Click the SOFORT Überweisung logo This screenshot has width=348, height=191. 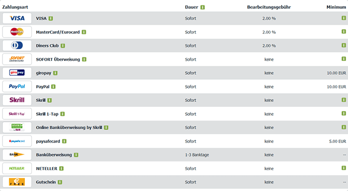tap(17, 59)
